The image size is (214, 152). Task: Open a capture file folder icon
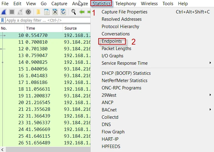[38, 12]
